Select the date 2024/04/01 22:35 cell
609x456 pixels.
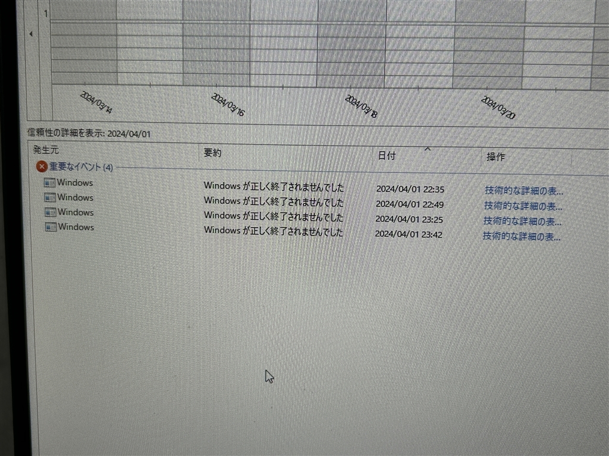[410, 189]
